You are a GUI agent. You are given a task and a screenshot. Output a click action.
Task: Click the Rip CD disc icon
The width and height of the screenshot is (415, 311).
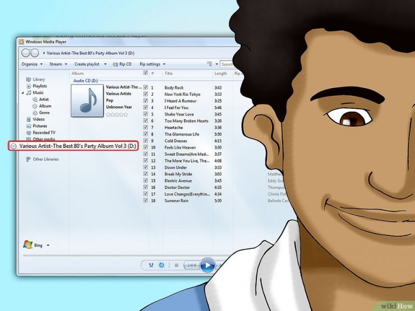point(116,64)
